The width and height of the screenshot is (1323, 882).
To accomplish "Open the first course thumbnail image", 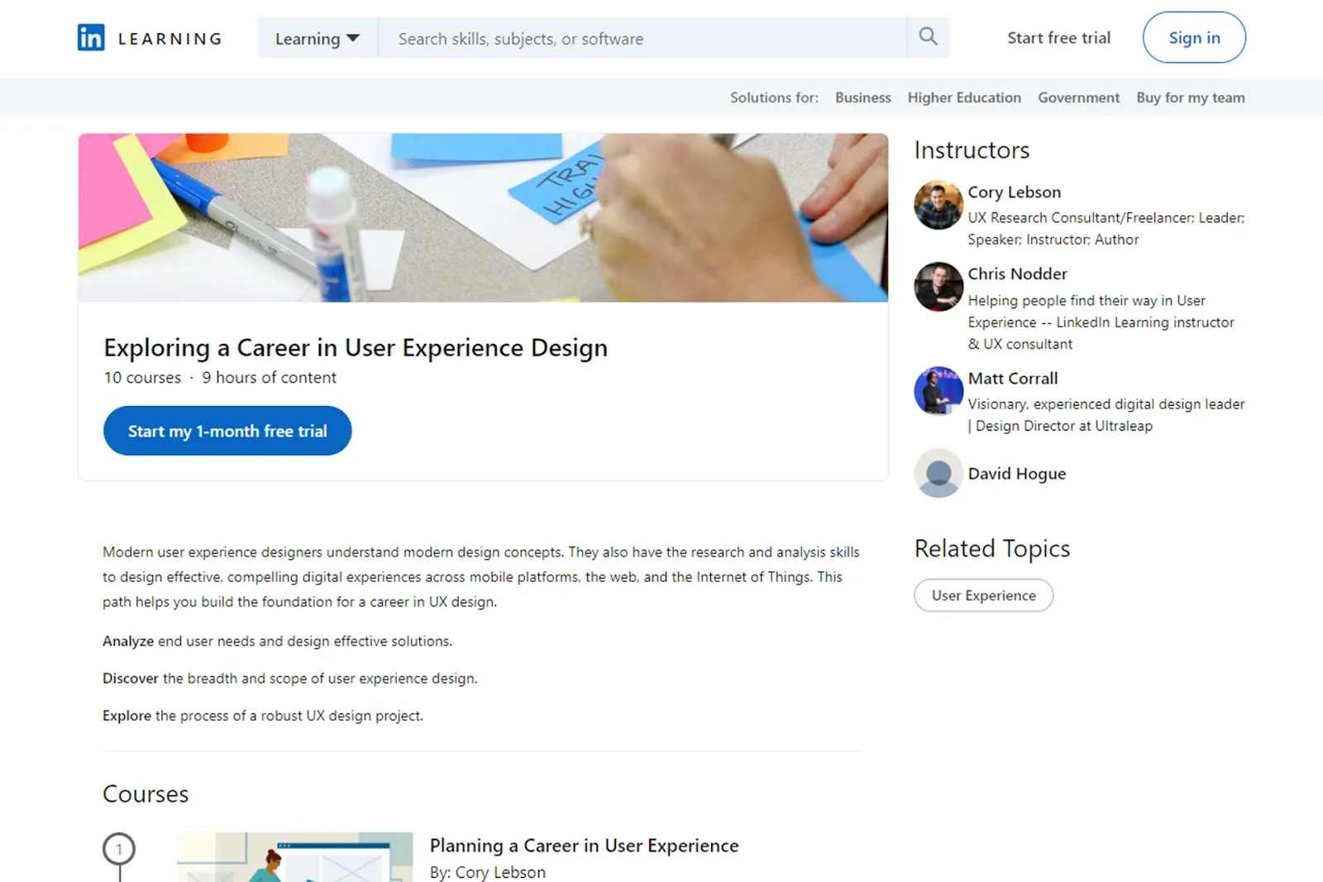I will [x=294, y=857].
